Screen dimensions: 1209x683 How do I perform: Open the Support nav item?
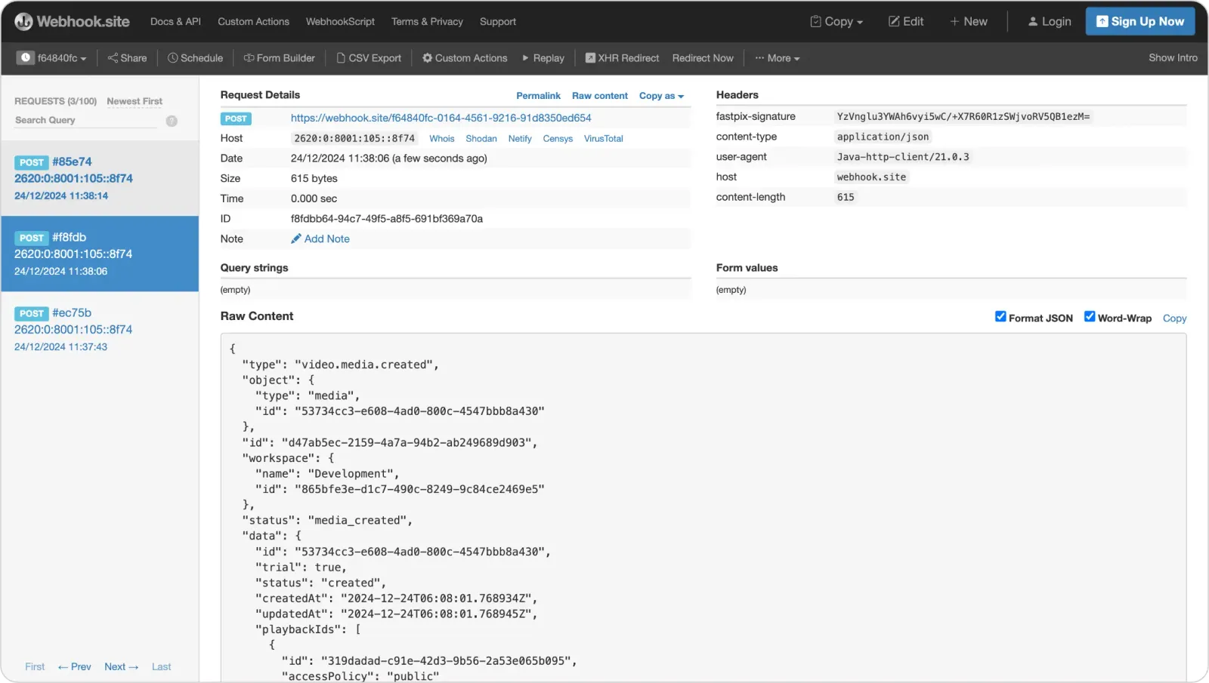point(498,22)
